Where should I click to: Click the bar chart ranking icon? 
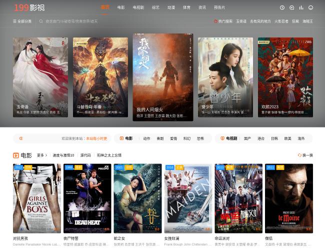point(301,7)
